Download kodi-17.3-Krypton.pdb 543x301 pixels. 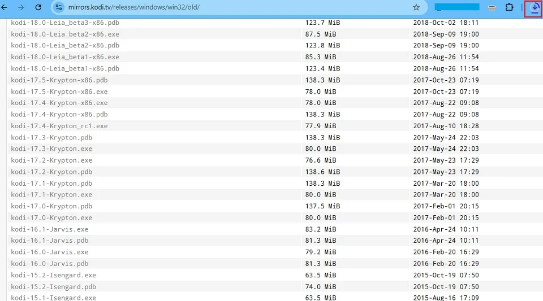coord(51,138)
